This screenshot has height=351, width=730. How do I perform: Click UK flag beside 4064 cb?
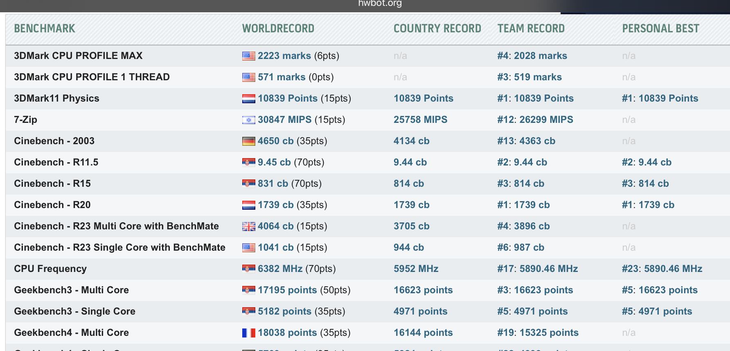click(248, 226)
